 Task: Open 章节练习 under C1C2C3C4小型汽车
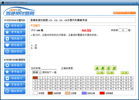click(15, 32)
